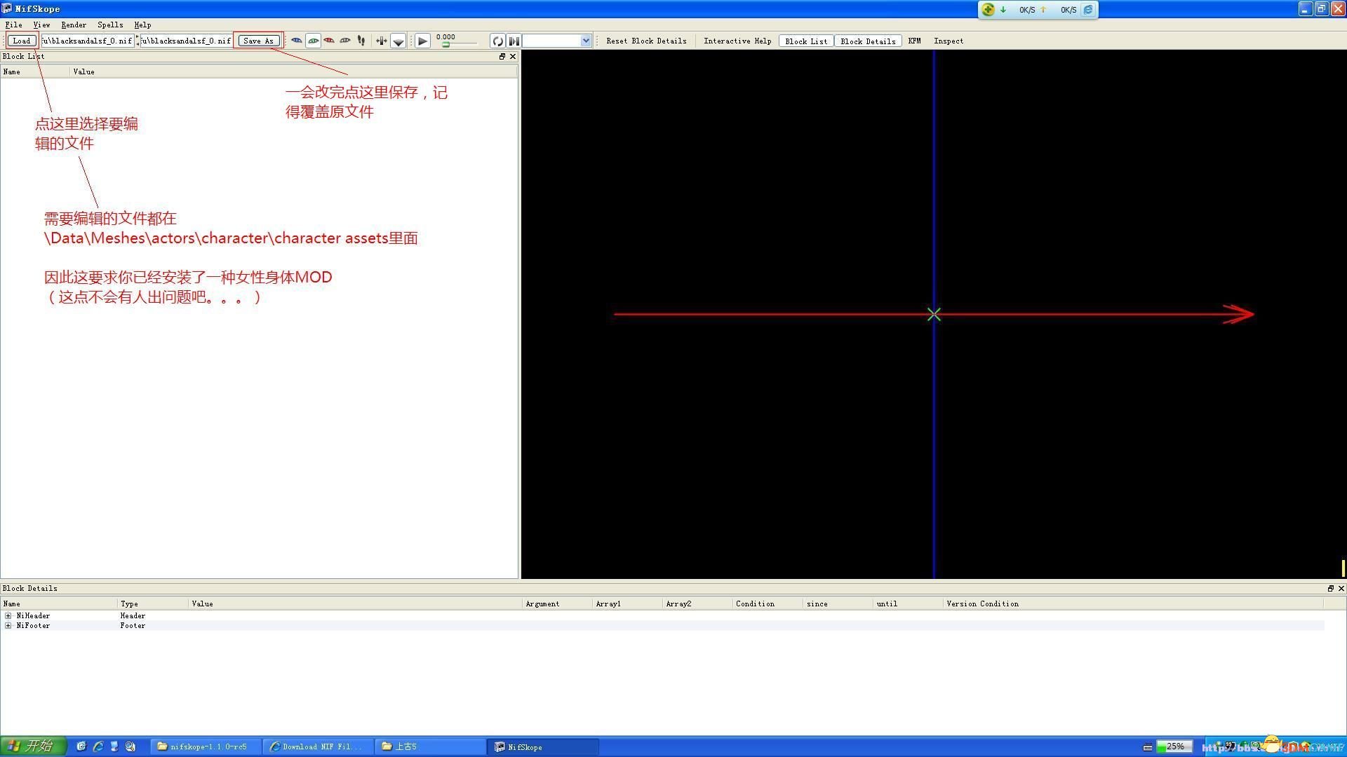Open the render options down-arrow icon
The height and width of the screenshot is (757, 1347).
(x=398, y=41)
